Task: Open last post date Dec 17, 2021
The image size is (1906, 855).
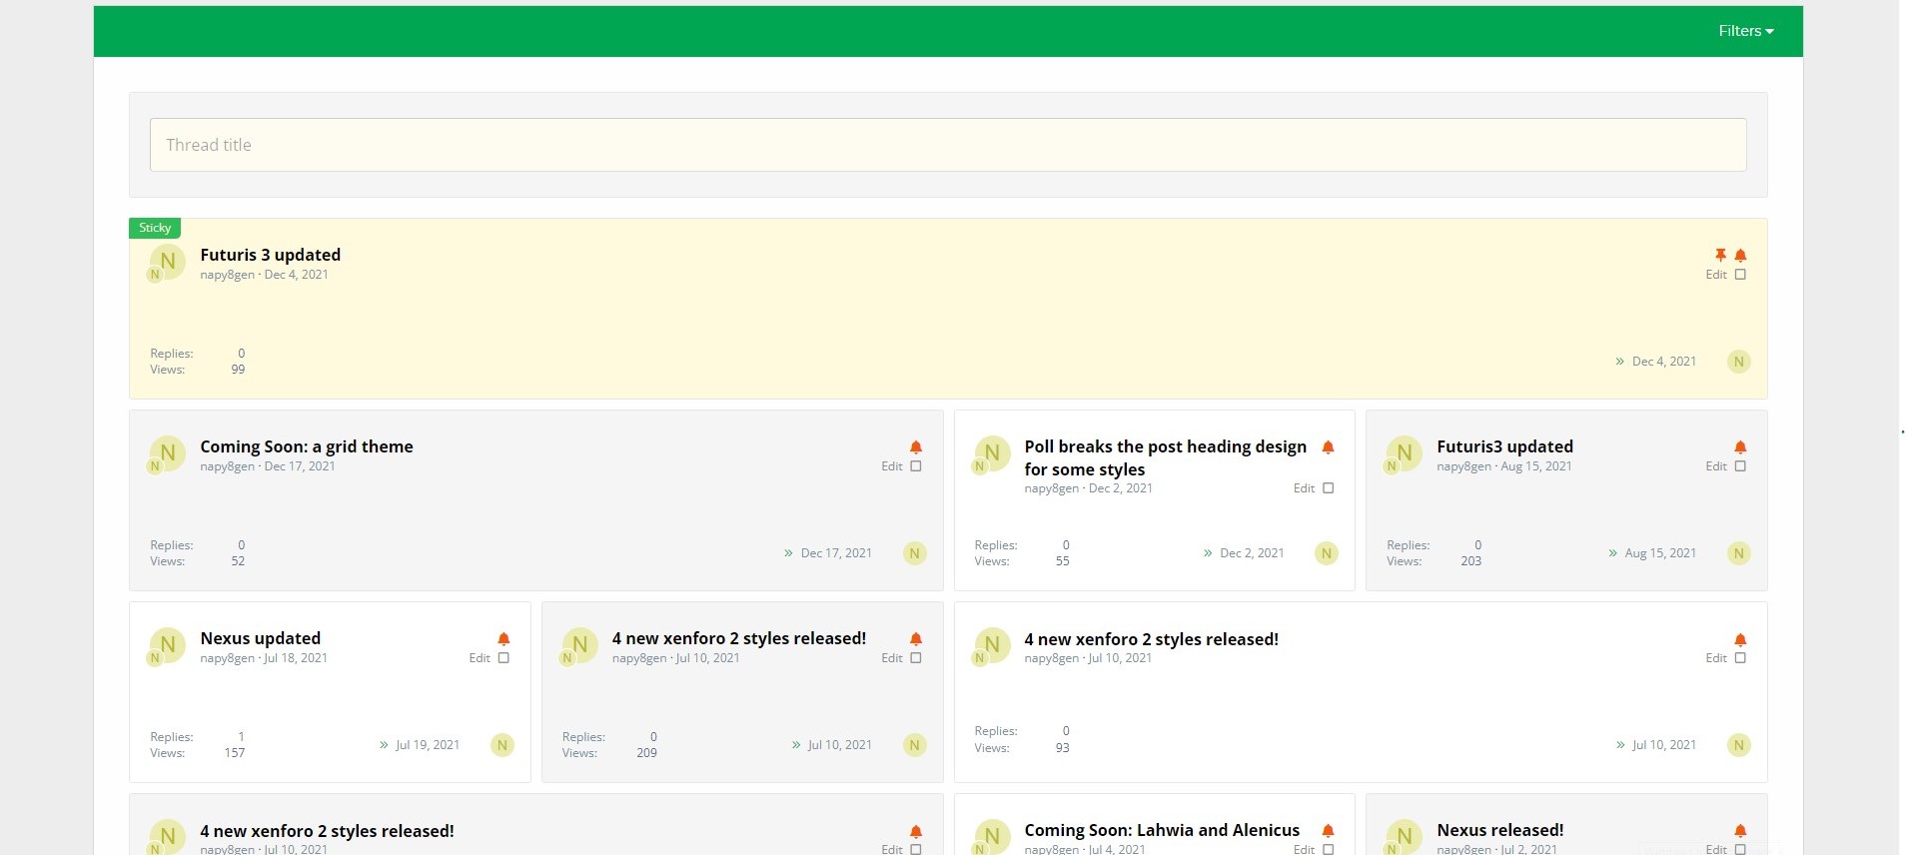Action: [836, 553]
